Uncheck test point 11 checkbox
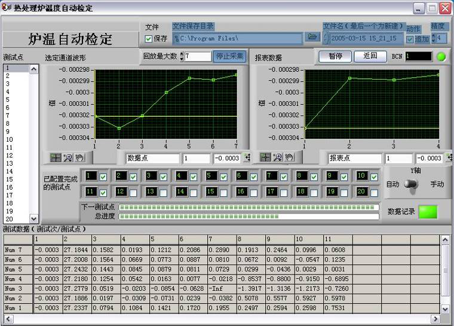Viewport: 454px width, 326px height. [103, 193]
